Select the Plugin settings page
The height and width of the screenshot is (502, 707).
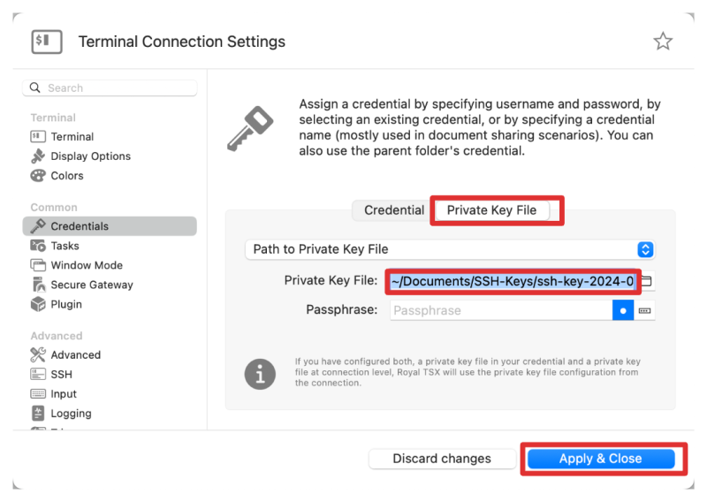pyautogui.click(x=66, y=304)
